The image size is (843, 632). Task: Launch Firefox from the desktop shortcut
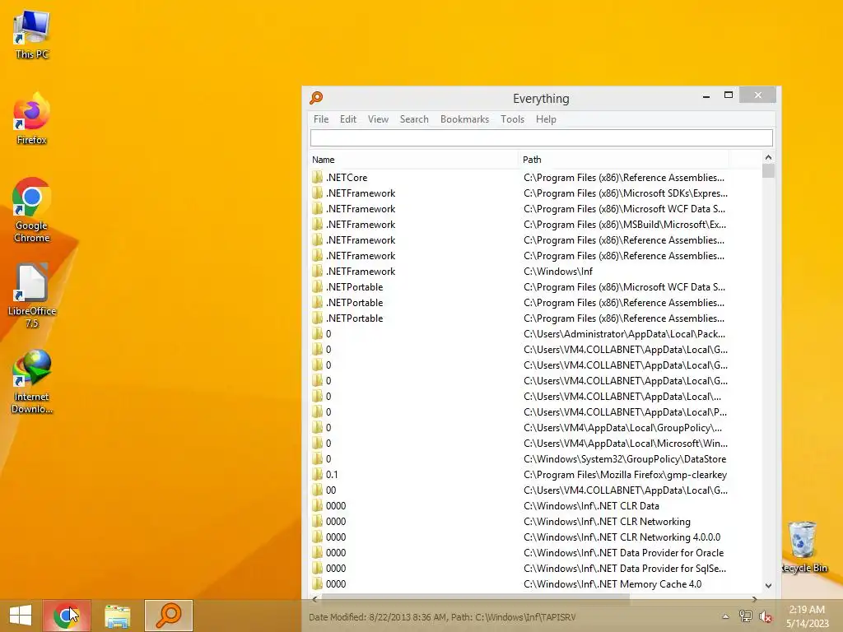point(32,119)
